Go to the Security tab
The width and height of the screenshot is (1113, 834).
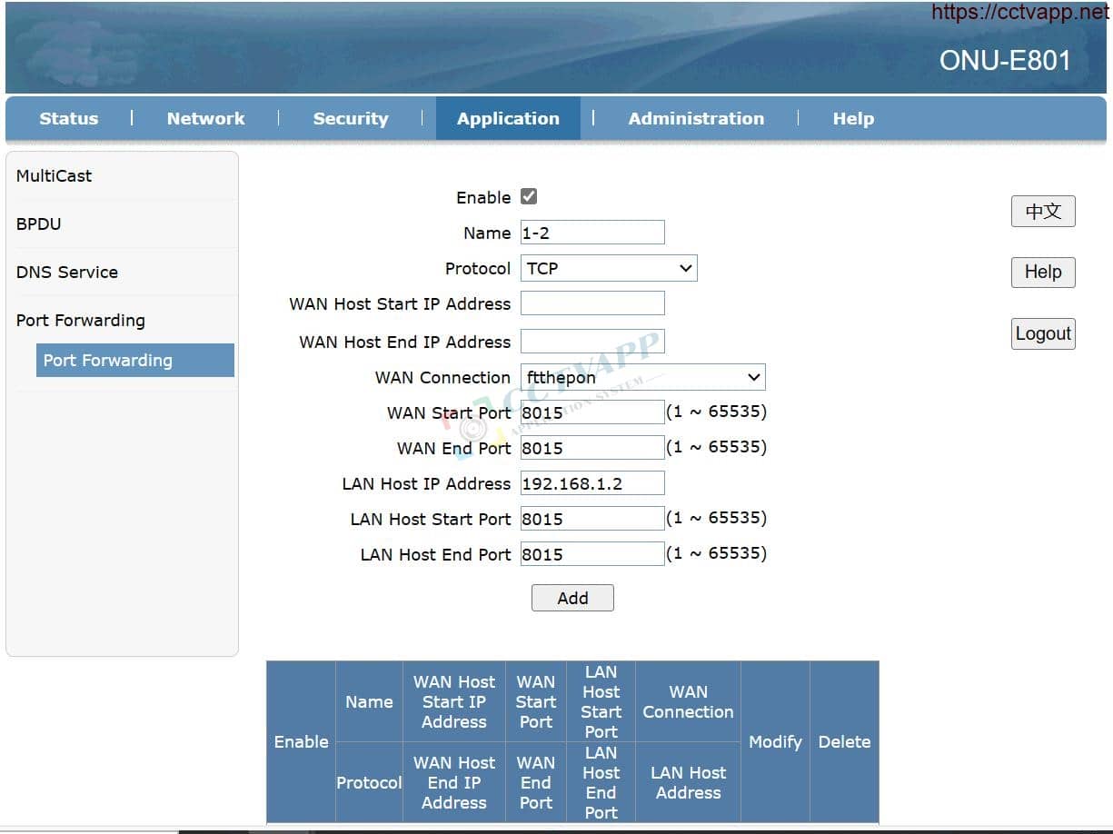pos(350,119)
